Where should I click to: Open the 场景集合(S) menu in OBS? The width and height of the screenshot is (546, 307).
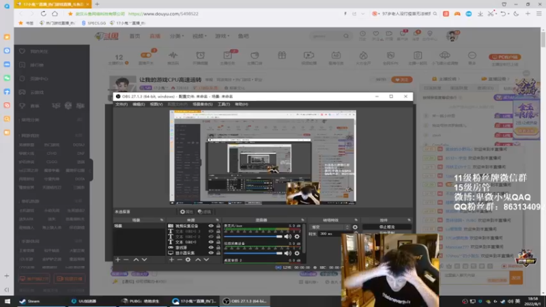203,104
